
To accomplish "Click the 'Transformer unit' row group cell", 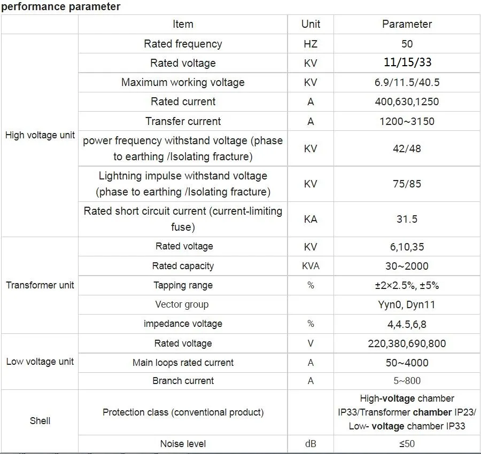I will 40,285.
